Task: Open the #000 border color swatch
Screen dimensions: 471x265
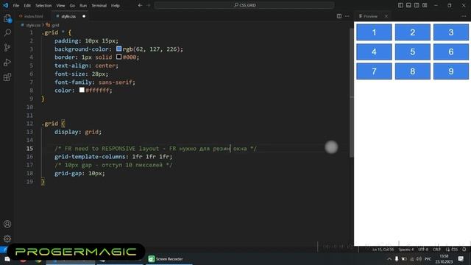Action: (119, 57)
